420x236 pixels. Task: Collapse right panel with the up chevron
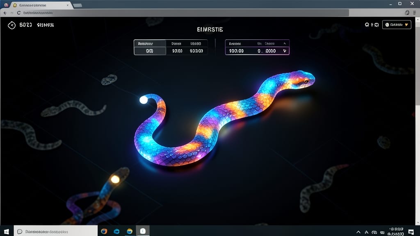(285, 43)
